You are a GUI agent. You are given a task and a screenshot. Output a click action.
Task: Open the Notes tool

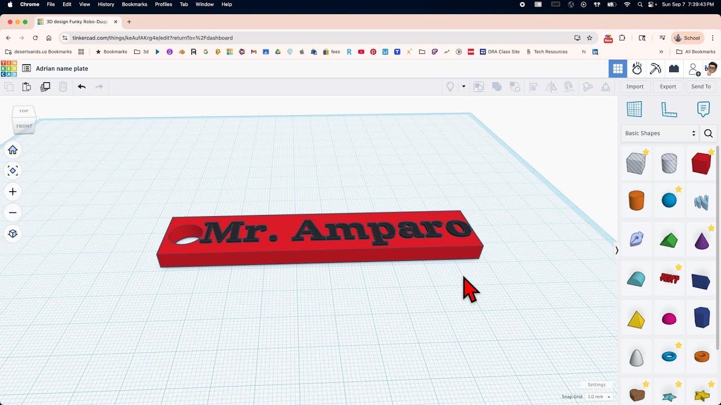pyautogui.click(x=703, y=109)
